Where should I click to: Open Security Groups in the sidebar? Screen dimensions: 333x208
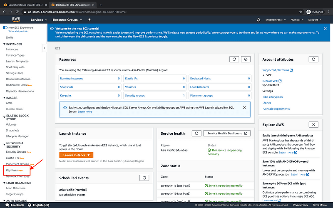click(16, 152)
